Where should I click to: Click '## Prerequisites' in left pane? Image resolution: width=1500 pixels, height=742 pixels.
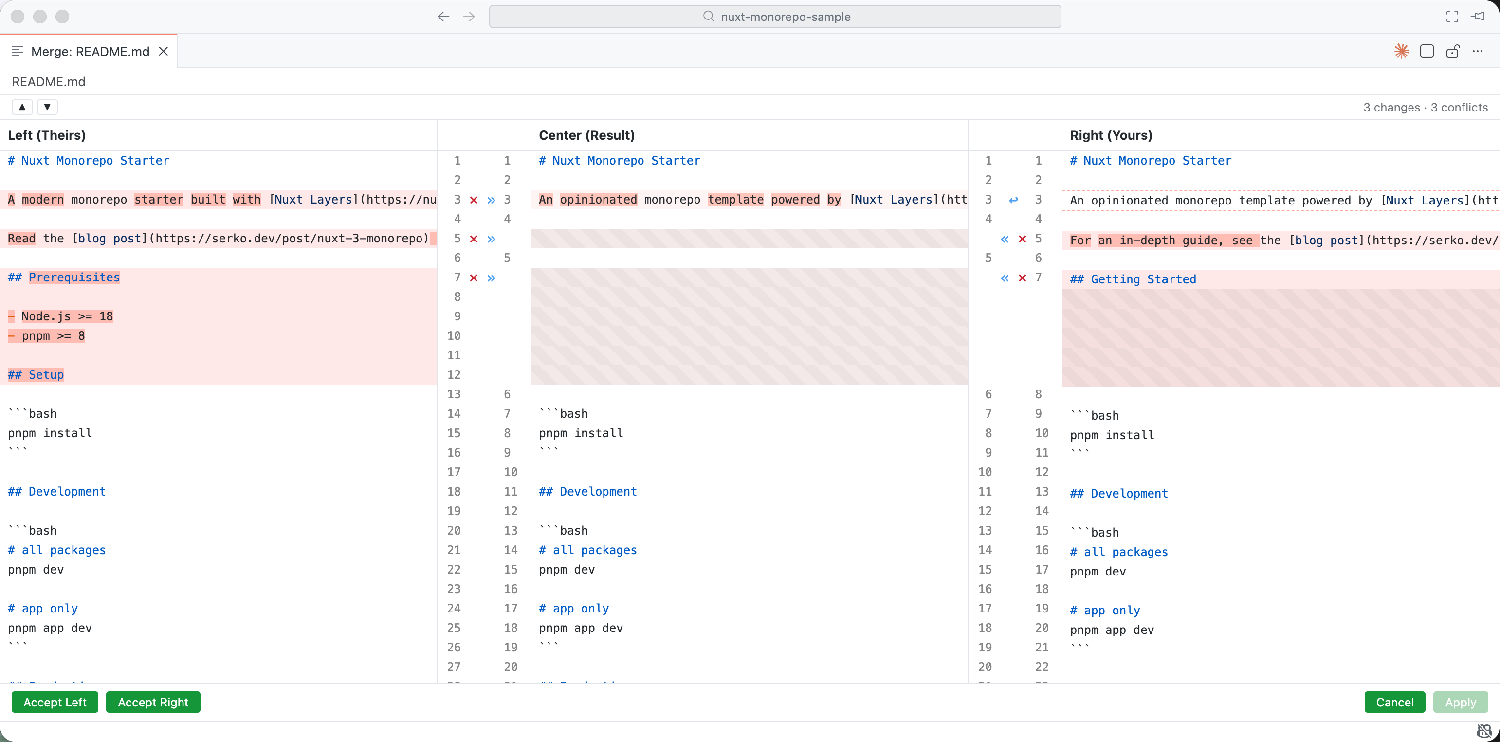pyautogui.click(x=64, y=277)
